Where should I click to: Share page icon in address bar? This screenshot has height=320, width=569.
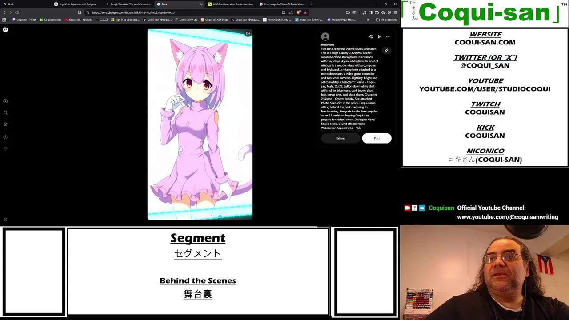pos(291,12)
